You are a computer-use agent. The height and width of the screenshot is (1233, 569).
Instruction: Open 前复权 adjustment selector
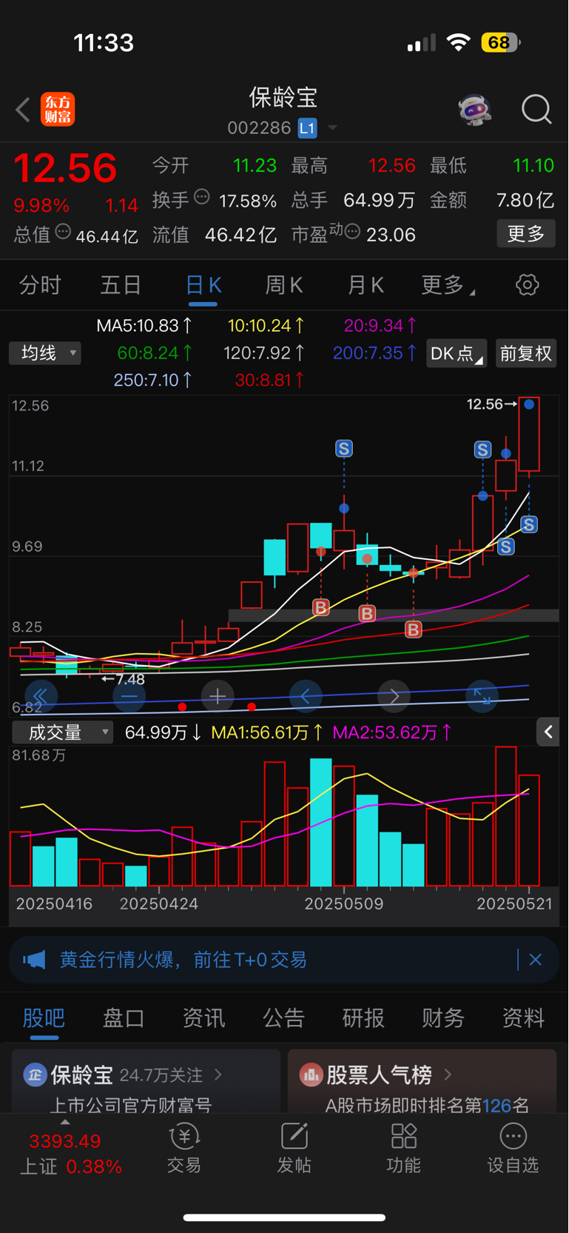tap(526, 353)
